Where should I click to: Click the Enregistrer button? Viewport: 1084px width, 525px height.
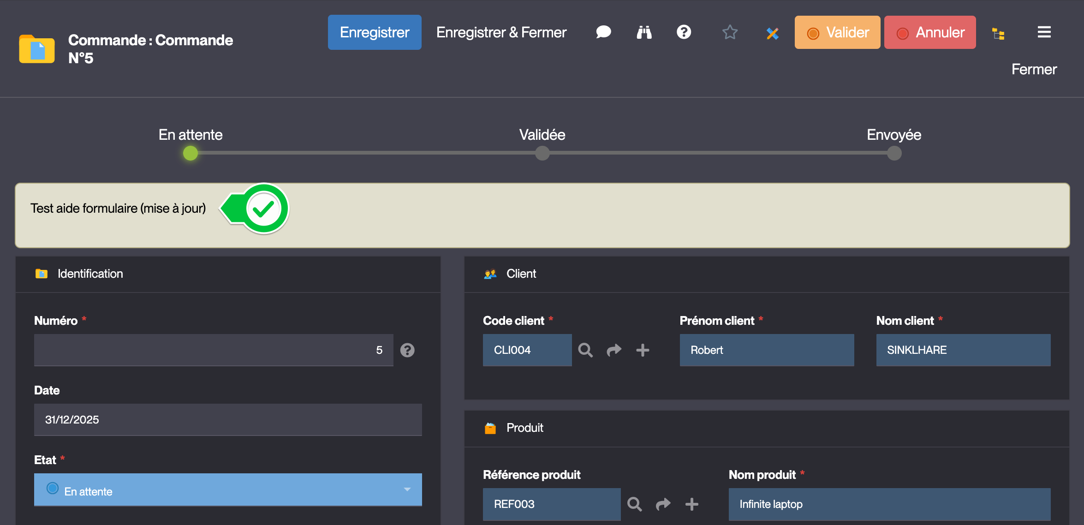coord(374,32)
